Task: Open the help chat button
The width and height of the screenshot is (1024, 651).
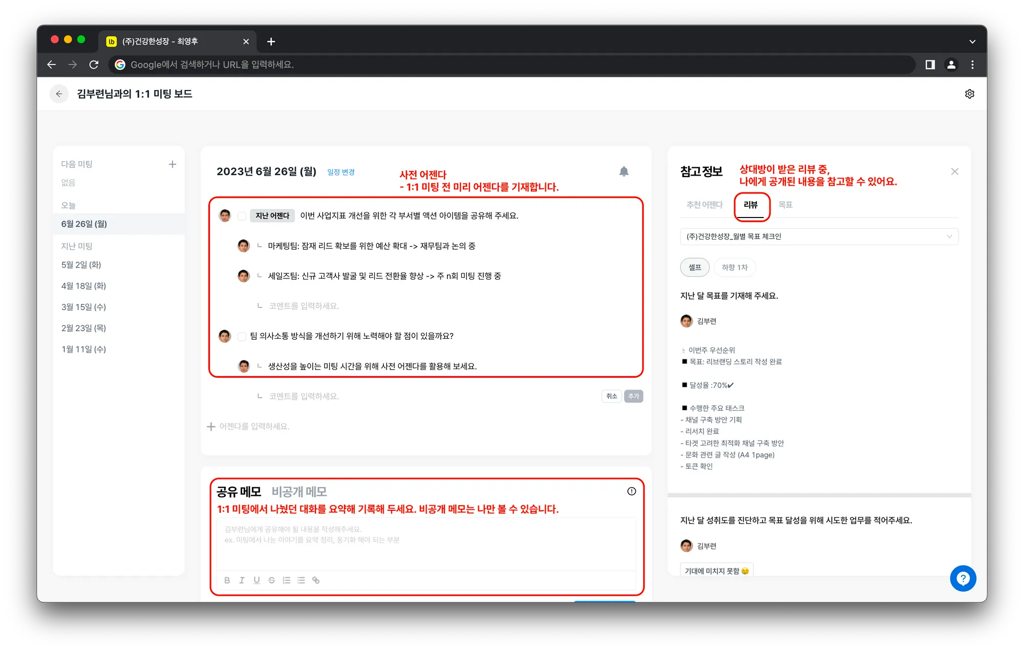Action: 963,578
